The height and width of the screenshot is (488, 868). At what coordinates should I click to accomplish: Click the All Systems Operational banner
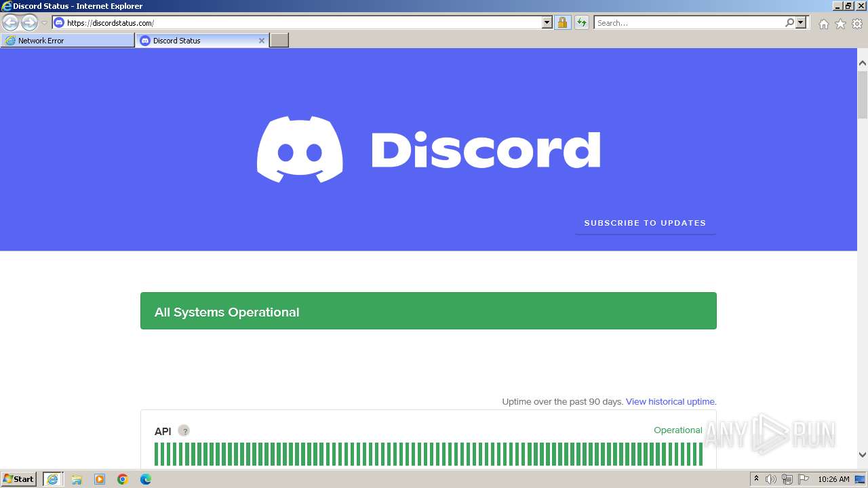click(429, 311)
